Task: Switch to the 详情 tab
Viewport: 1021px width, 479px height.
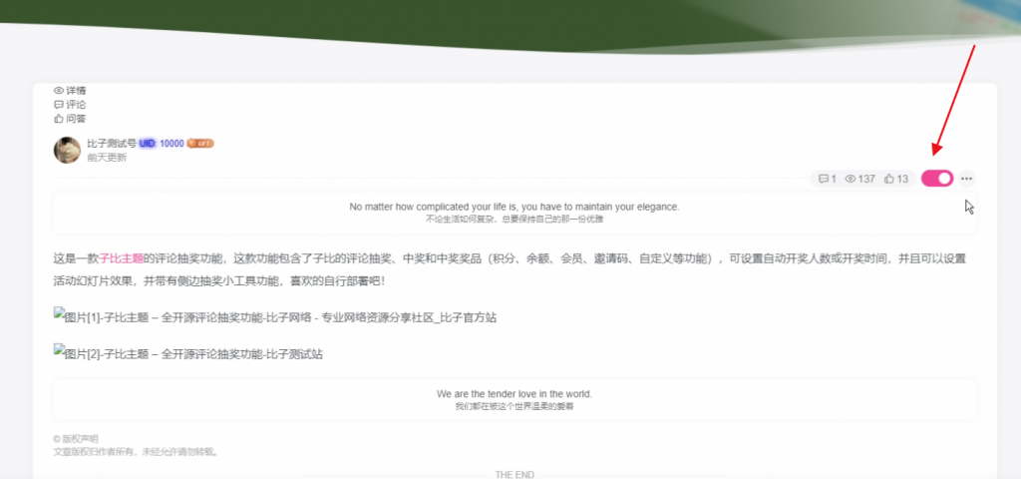Action: [70, 91]
